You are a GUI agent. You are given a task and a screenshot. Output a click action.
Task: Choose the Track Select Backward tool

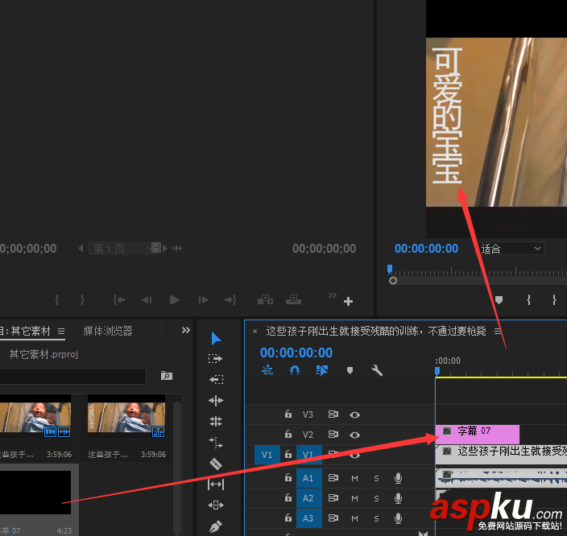click(216, 380)
